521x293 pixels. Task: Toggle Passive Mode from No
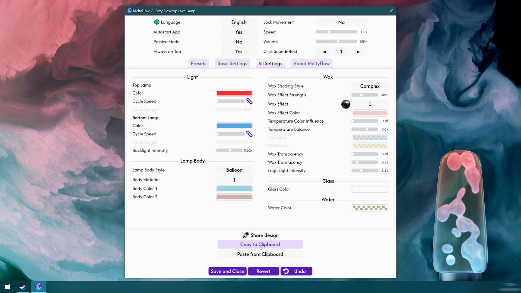239,42
